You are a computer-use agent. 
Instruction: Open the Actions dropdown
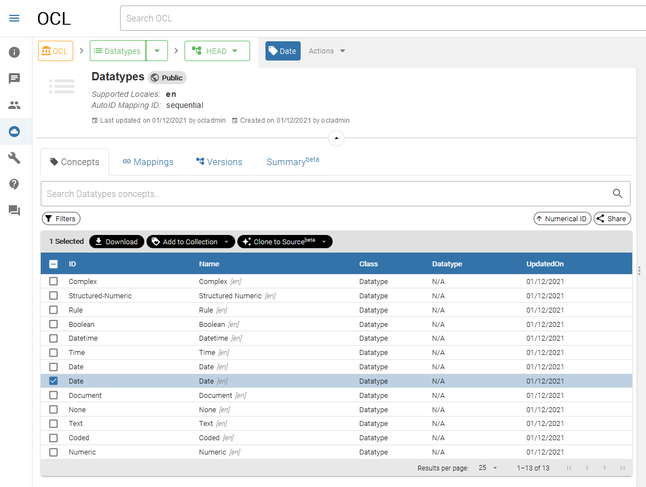tap(327, 51)
